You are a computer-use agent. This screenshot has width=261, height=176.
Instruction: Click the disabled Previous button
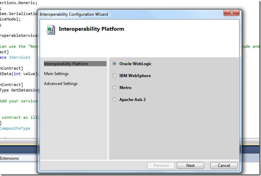[x=161, y=165]
